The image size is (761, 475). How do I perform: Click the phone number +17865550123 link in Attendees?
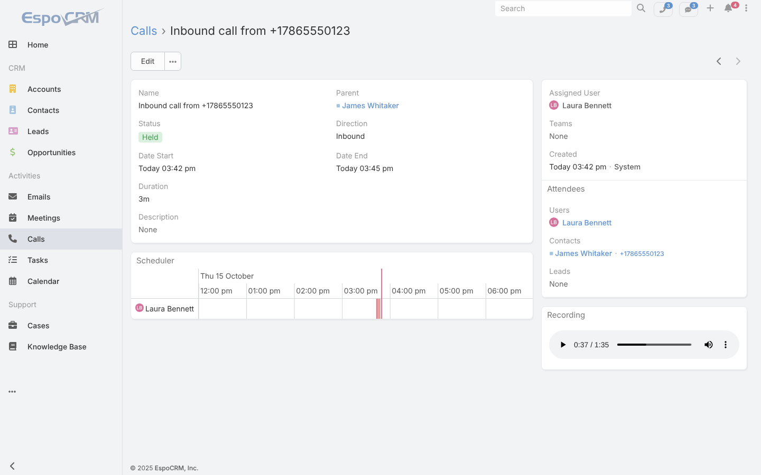click(x=642, y=254)
